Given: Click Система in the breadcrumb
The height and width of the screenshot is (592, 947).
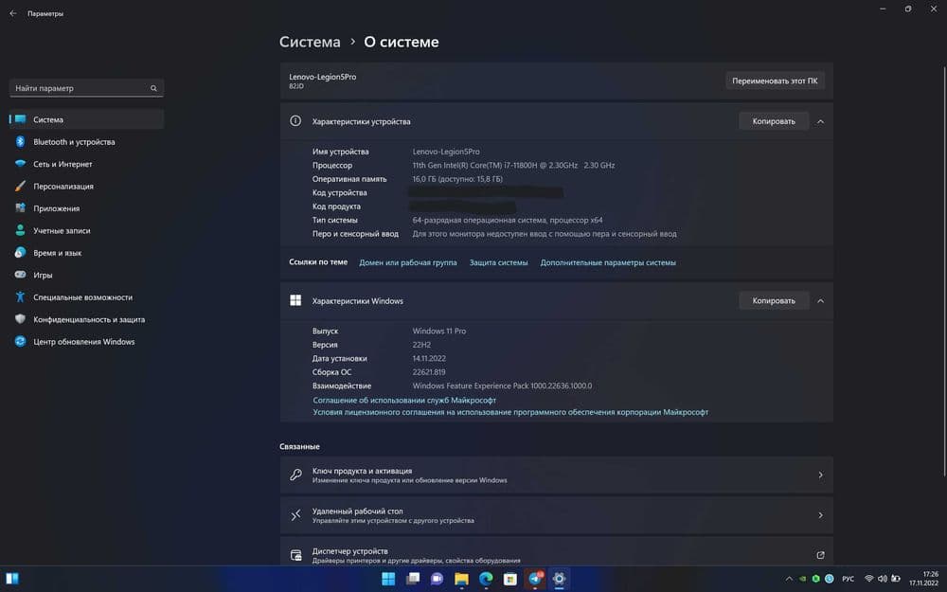Looking at the screenshot, I should [x=310, y=42].
